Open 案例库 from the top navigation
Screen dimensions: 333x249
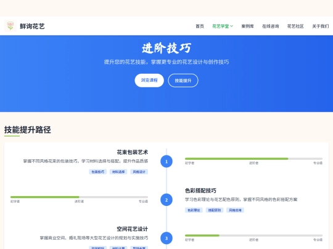[248, 26]
